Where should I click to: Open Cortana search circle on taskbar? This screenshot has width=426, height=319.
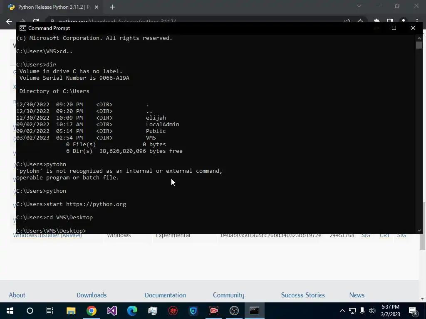click(30, 311)
